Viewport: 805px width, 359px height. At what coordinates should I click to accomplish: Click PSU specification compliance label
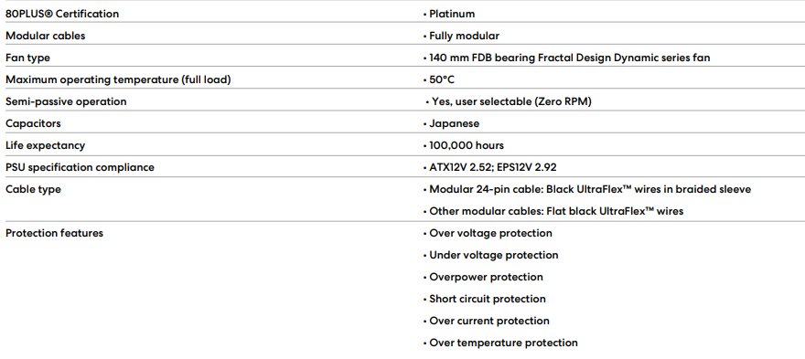click(x=80, y=167)
